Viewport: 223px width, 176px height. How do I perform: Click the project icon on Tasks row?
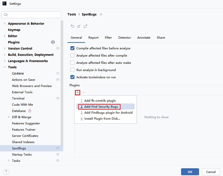click(x=58, y=161)
